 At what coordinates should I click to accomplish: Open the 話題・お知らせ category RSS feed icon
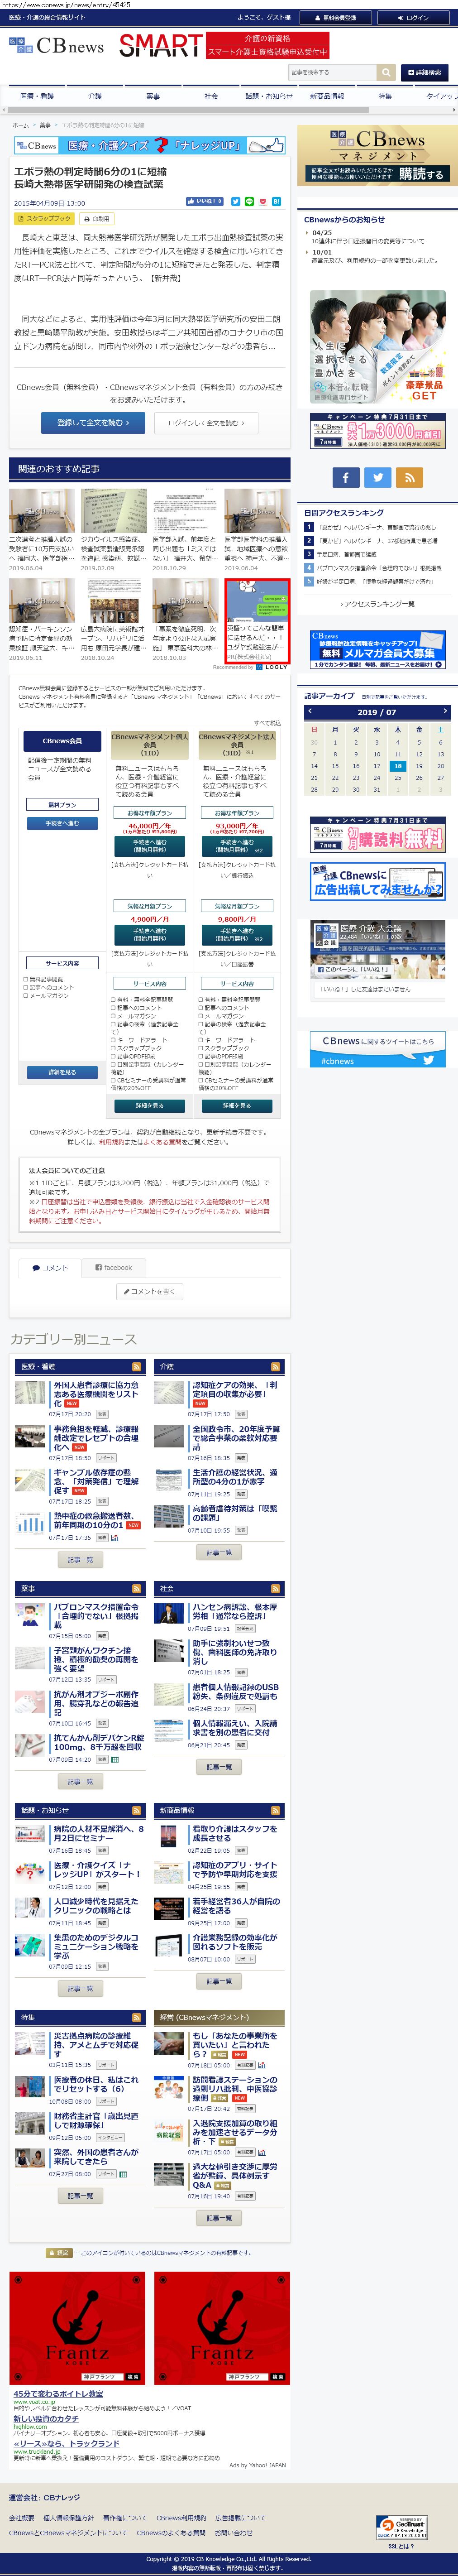pyautogui.click(x=137, y=1810)
